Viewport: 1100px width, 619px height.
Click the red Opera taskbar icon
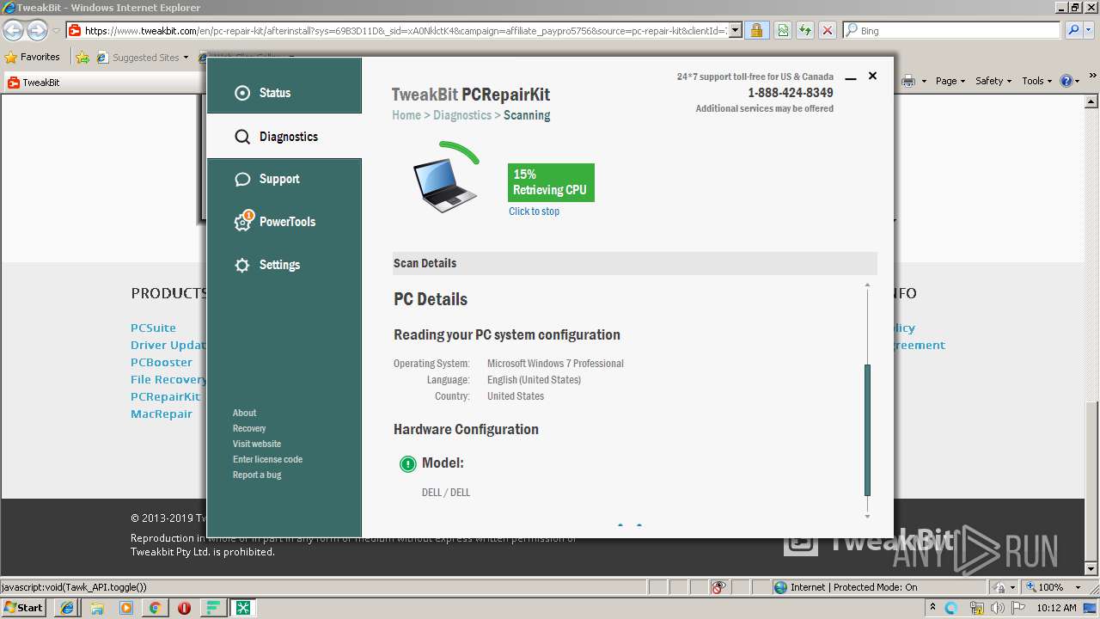pyautogui.click(x=184, y=608)
